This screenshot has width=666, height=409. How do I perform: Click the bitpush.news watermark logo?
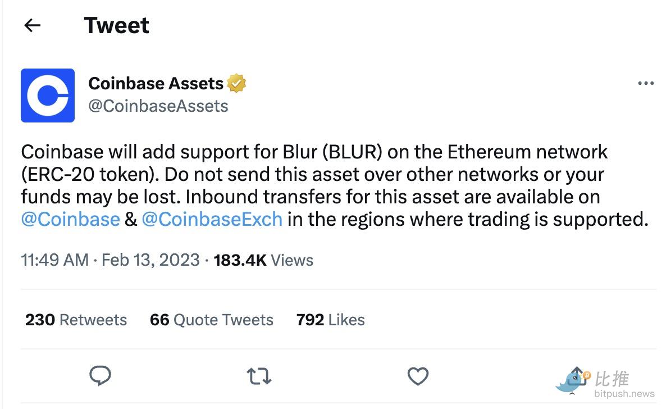[x=605, y=382]
